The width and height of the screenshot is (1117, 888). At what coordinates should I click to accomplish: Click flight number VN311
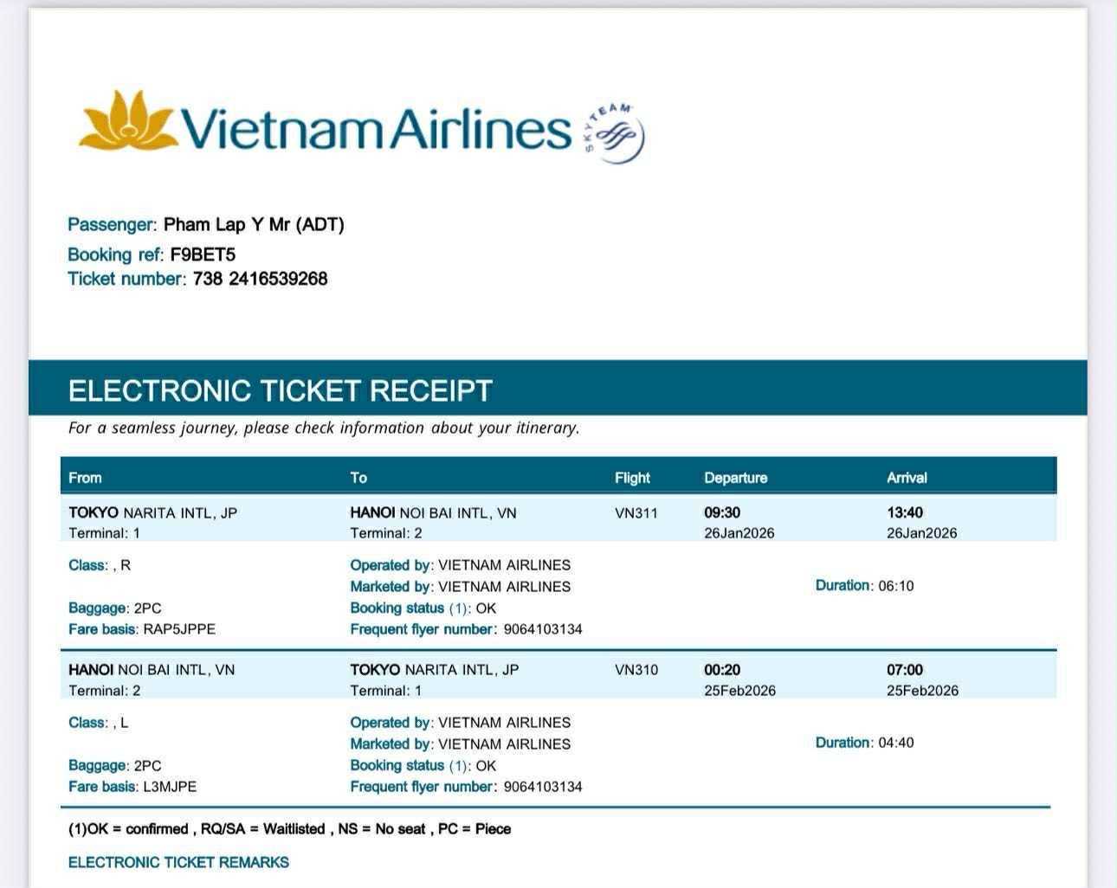click(x=636, y=513)
